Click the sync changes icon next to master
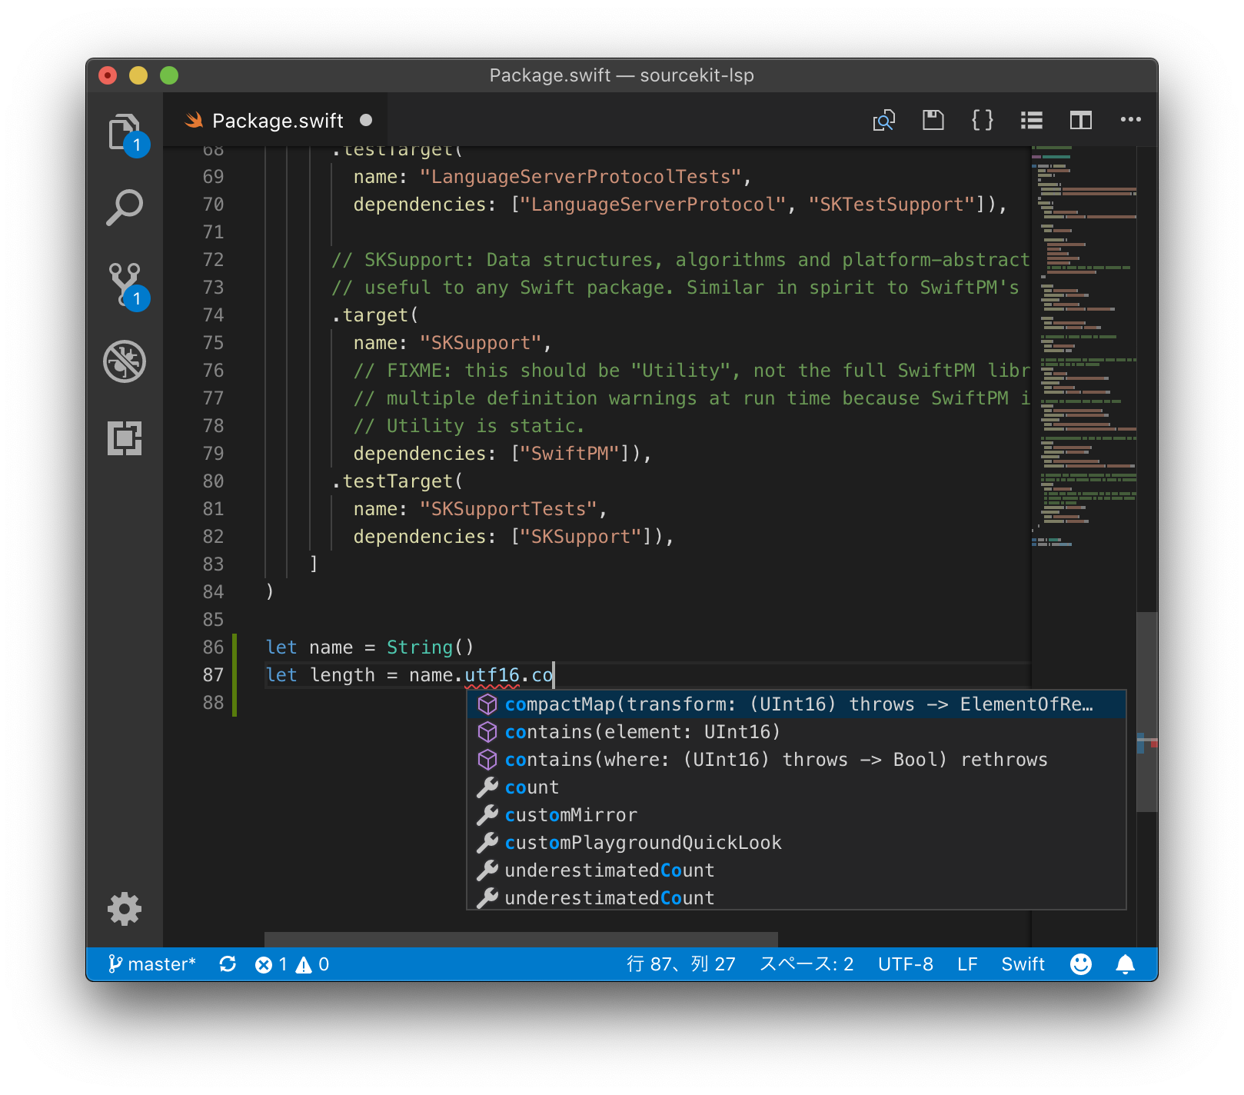This screenshot has width=1244, height=1095. click(228, 963)
